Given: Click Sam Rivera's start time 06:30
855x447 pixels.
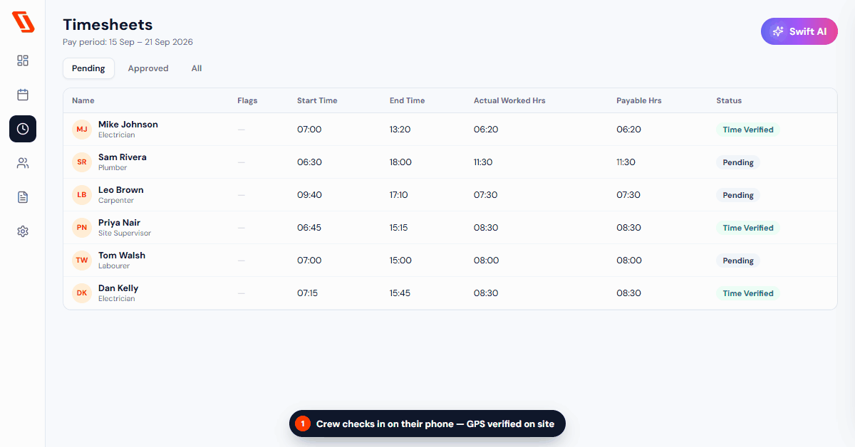Looking at the screenshot, I should pos(309,162).
